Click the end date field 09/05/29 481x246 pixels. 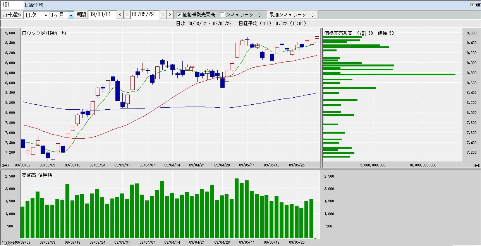pyautogui.click(x=145, y=15)
